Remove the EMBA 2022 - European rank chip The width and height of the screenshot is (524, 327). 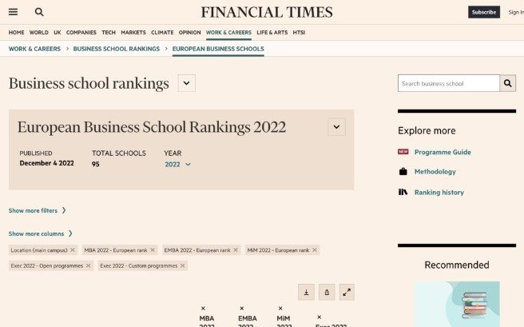pyautogui.click(x=236, y=250)
